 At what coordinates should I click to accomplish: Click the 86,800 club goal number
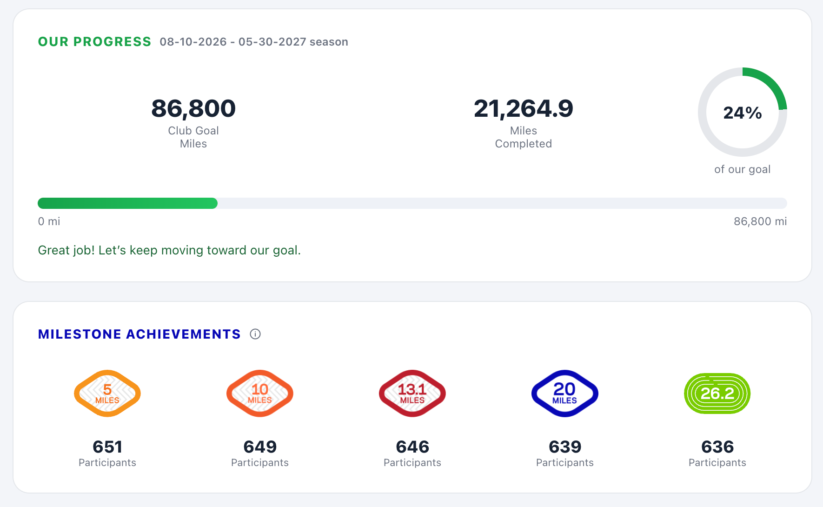tap(193, 108)
